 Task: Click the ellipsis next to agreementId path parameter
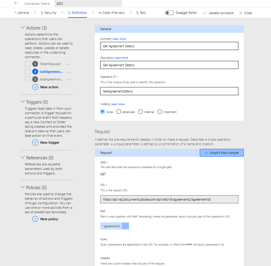125,226
